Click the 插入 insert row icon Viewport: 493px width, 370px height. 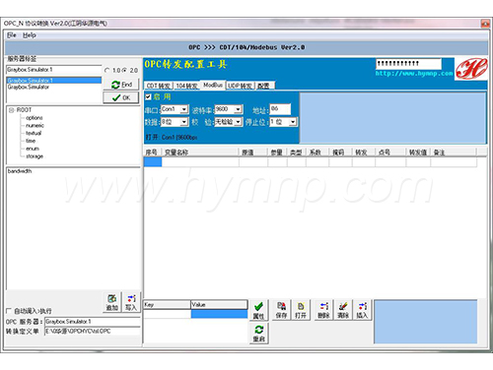362,310
